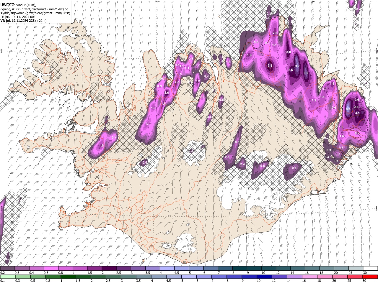Select the 'VT: þri. 19.11.2024 22Z (+22 h)' line
This screenshot has height=283, width=378.
click(23, 21)
